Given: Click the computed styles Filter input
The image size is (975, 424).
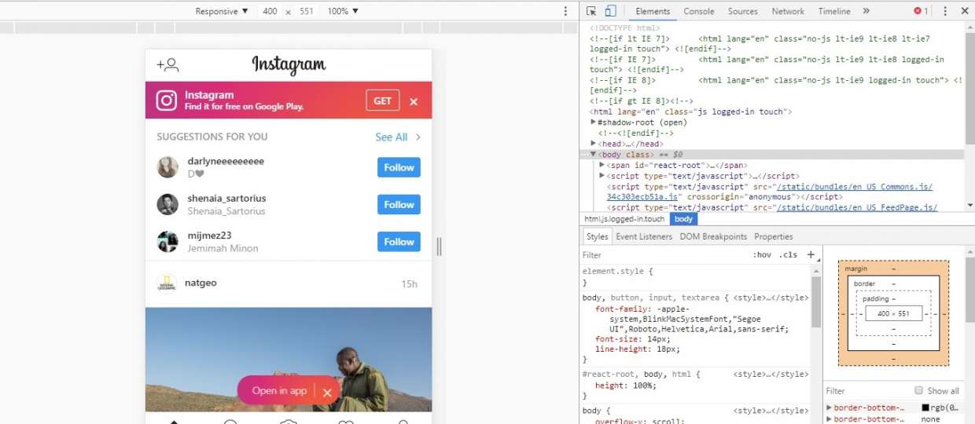Looking at the screenshot, I should click(865, 391).
